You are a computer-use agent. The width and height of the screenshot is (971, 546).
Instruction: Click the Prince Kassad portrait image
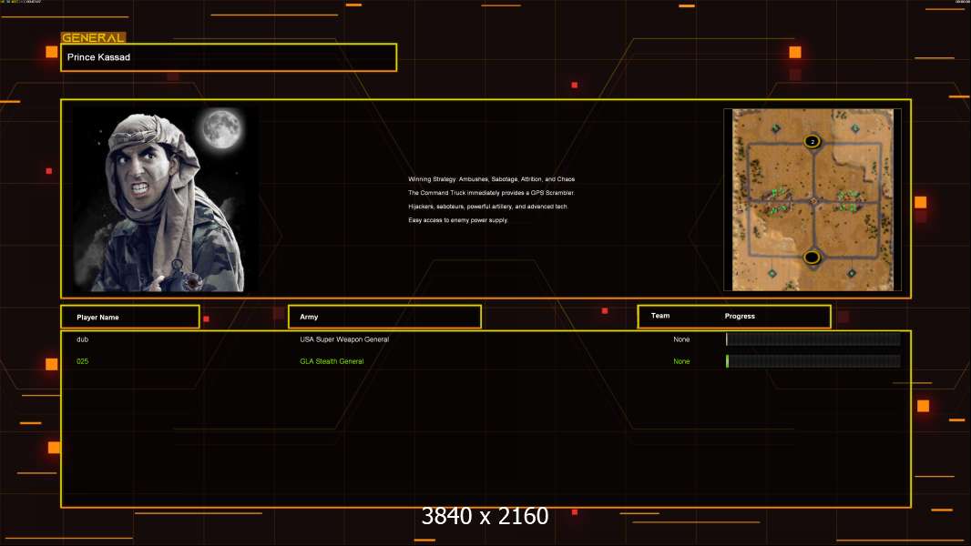(164, 200)
